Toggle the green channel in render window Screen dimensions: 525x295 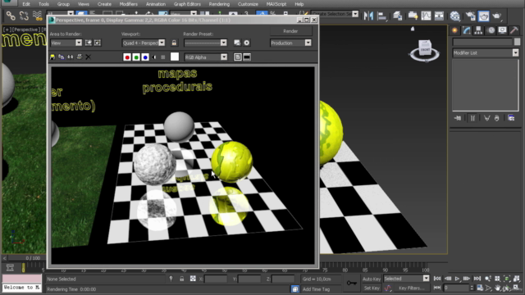pyautogui.click(x=136, y=57)
